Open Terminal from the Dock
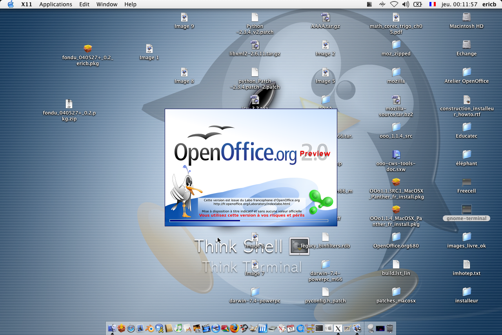This screenshot has width=502, height=335. [319, 328]
